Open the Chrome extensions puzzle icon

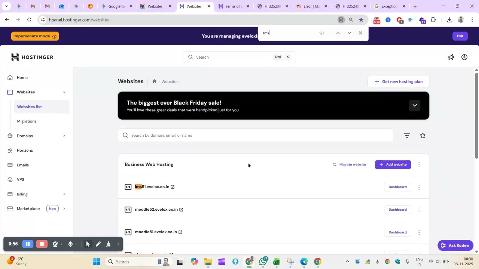click(x=433, y=20)
